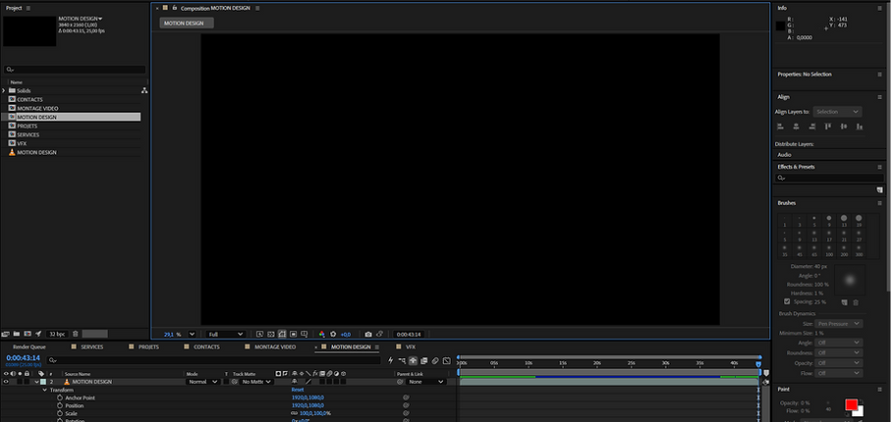891x422 pixels.
Task: Switch to the CONTACTS timeline tab
Action: (x=206, y=346)
